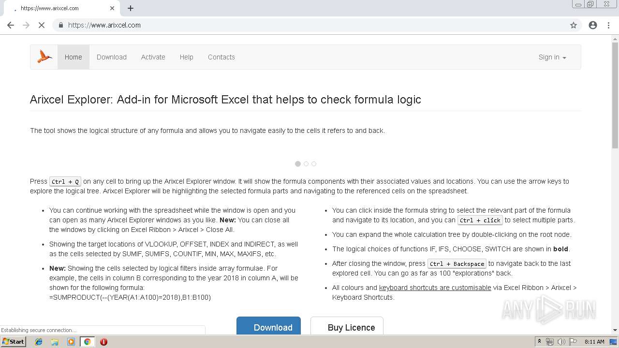Screen dimensions: 619x348
Task: View site security lock info
Action: click(60, 25)
